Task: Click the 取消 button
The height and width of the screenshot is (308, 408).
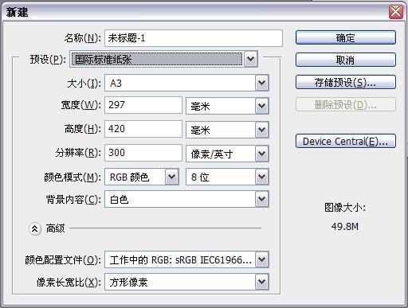Action: (346, 60)
